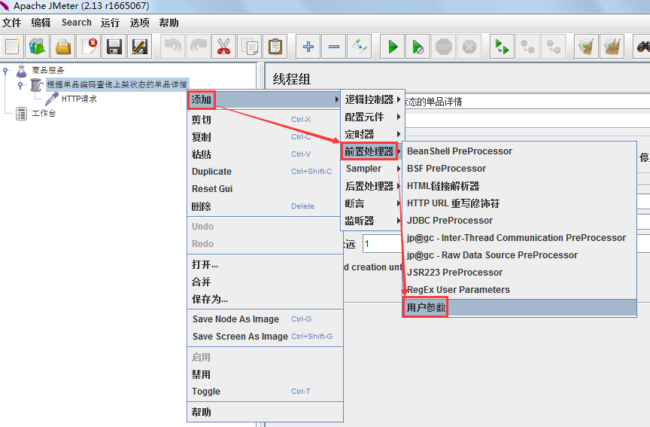The height and width of the screenshot is (427, 650).
Task: Click the Save (floppy disk) toolbar icon
Action: coord(114,47)
